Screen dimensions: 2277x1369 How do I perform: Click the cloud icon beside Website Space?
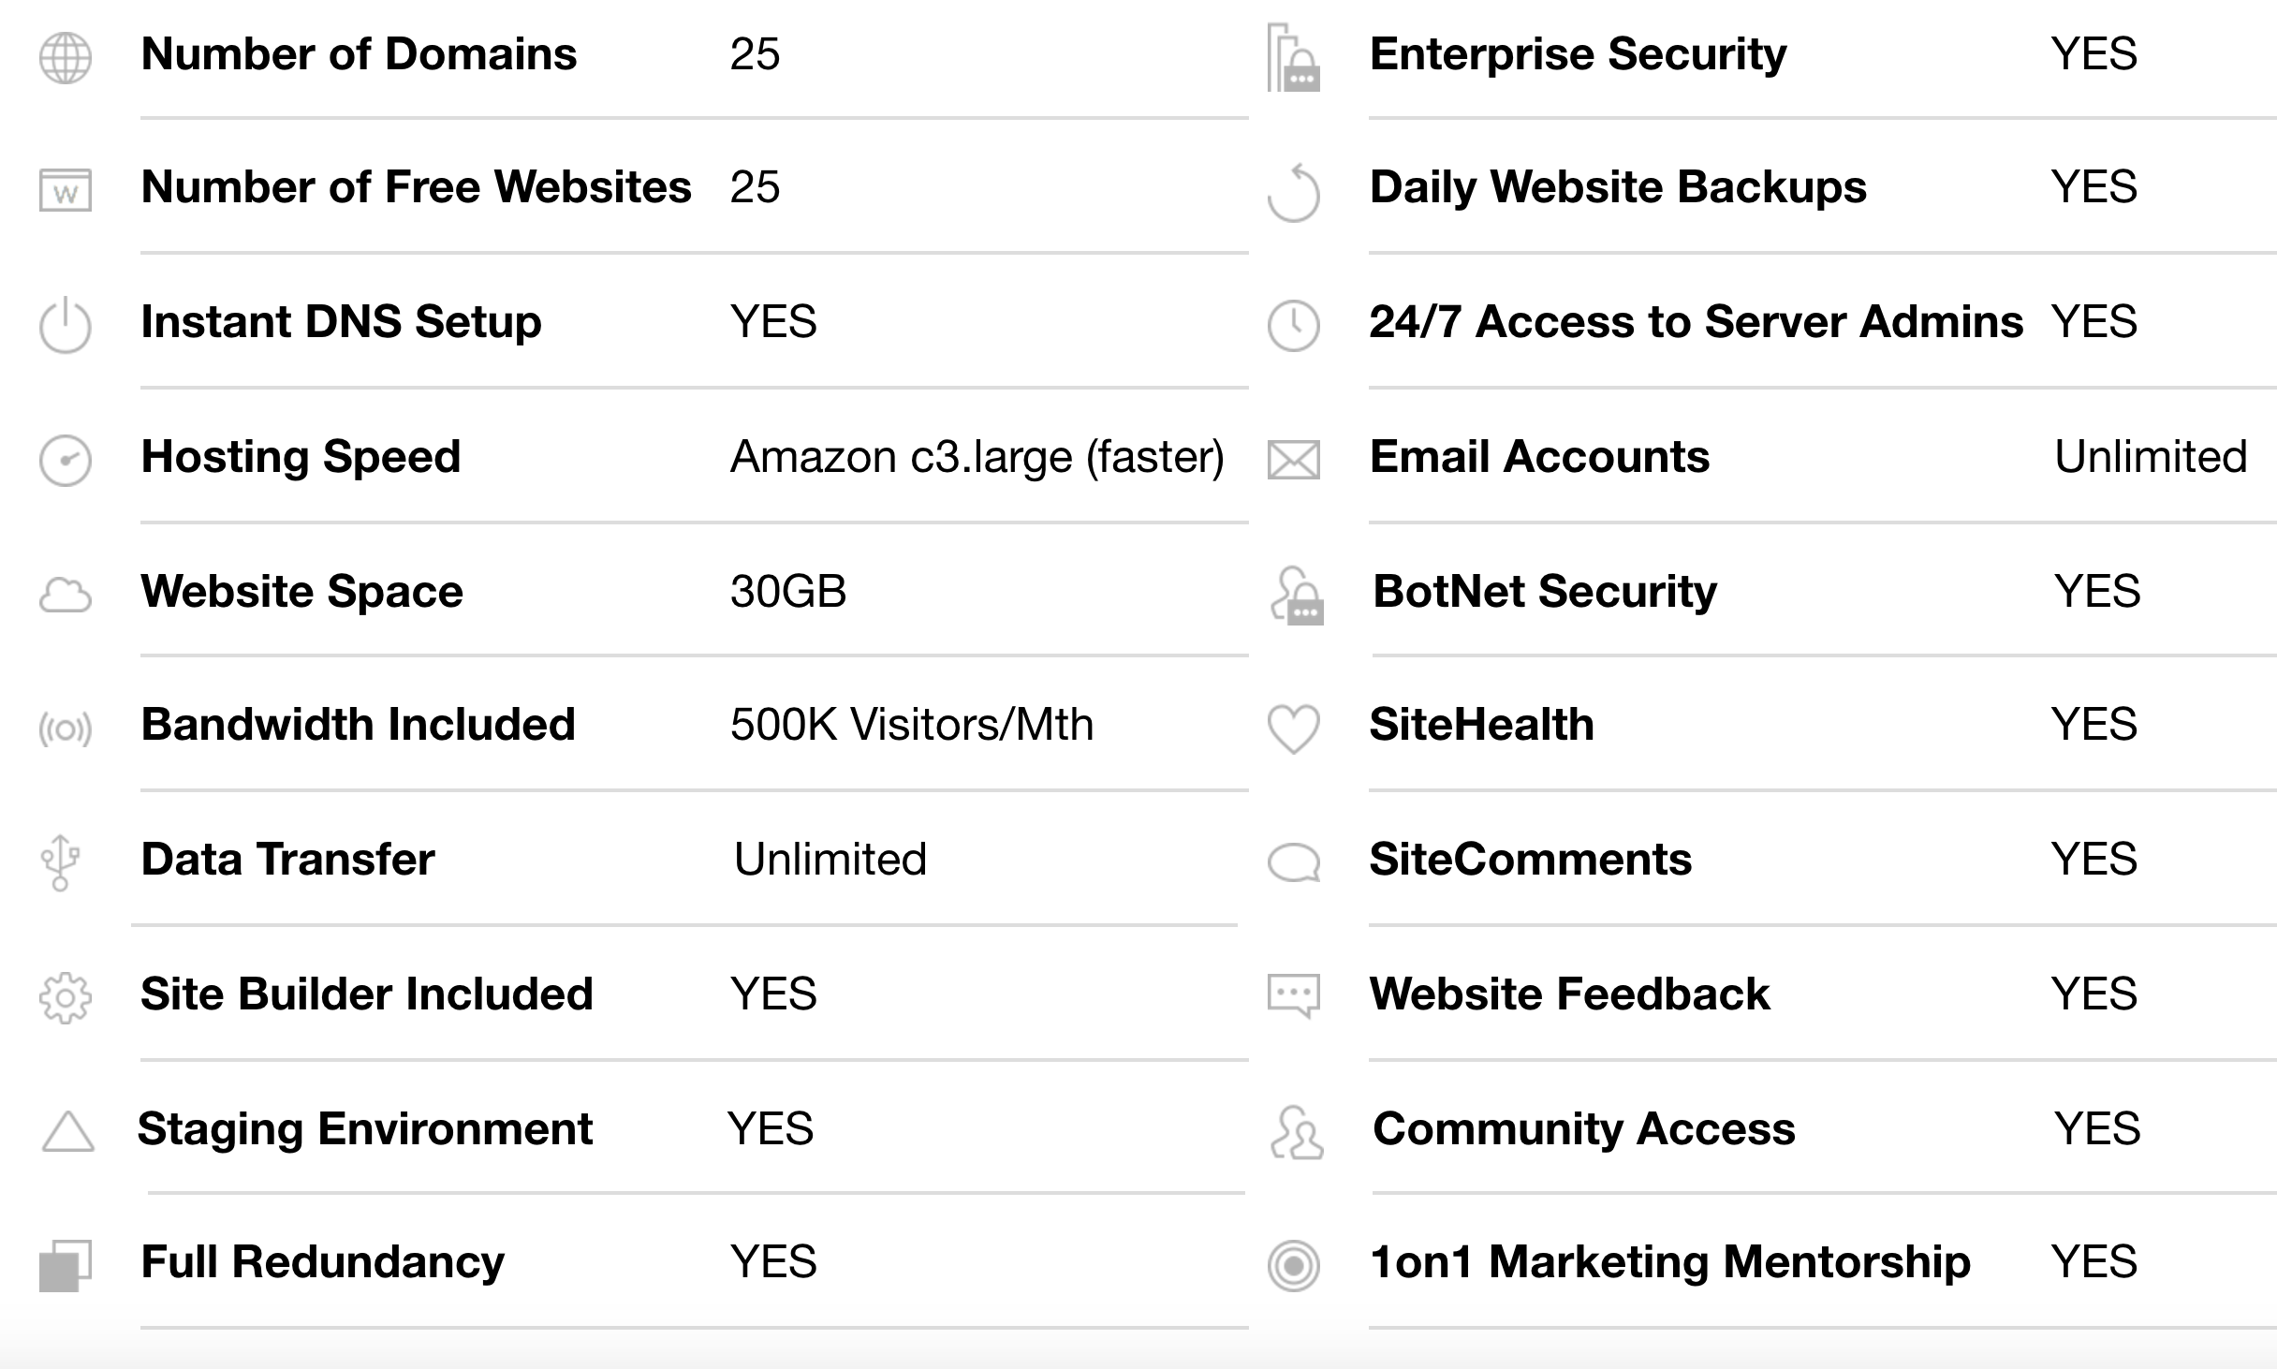[x=66, y=595]
